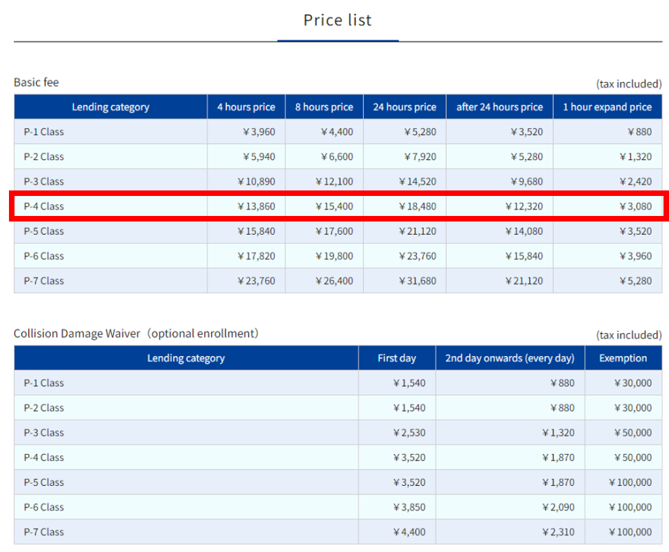This screenshot has height=552, width=669.
Task: Select the "First day" column header
Action: pos(397,358)
